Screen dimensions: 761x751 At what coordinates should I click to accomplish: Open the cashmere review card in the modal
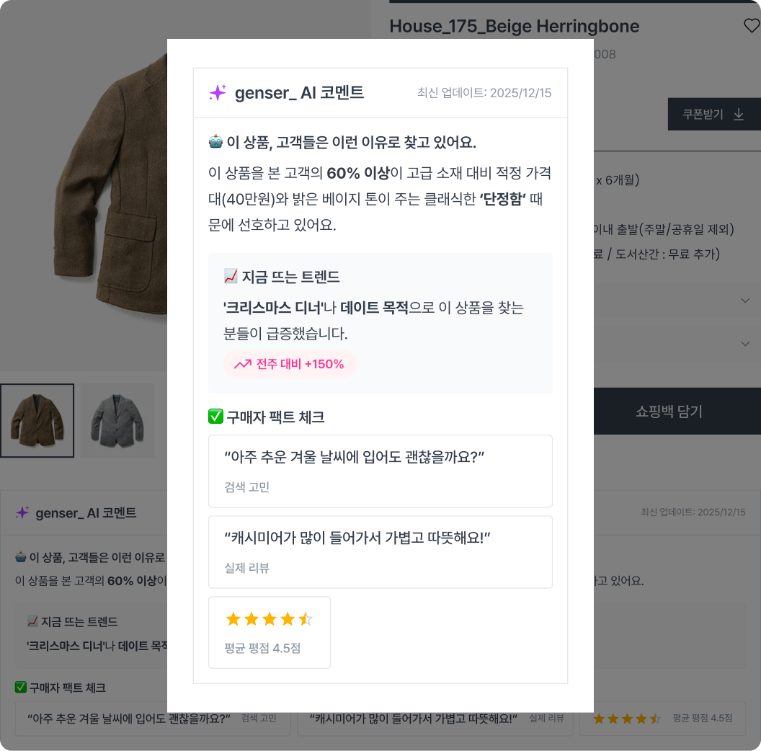380,552
